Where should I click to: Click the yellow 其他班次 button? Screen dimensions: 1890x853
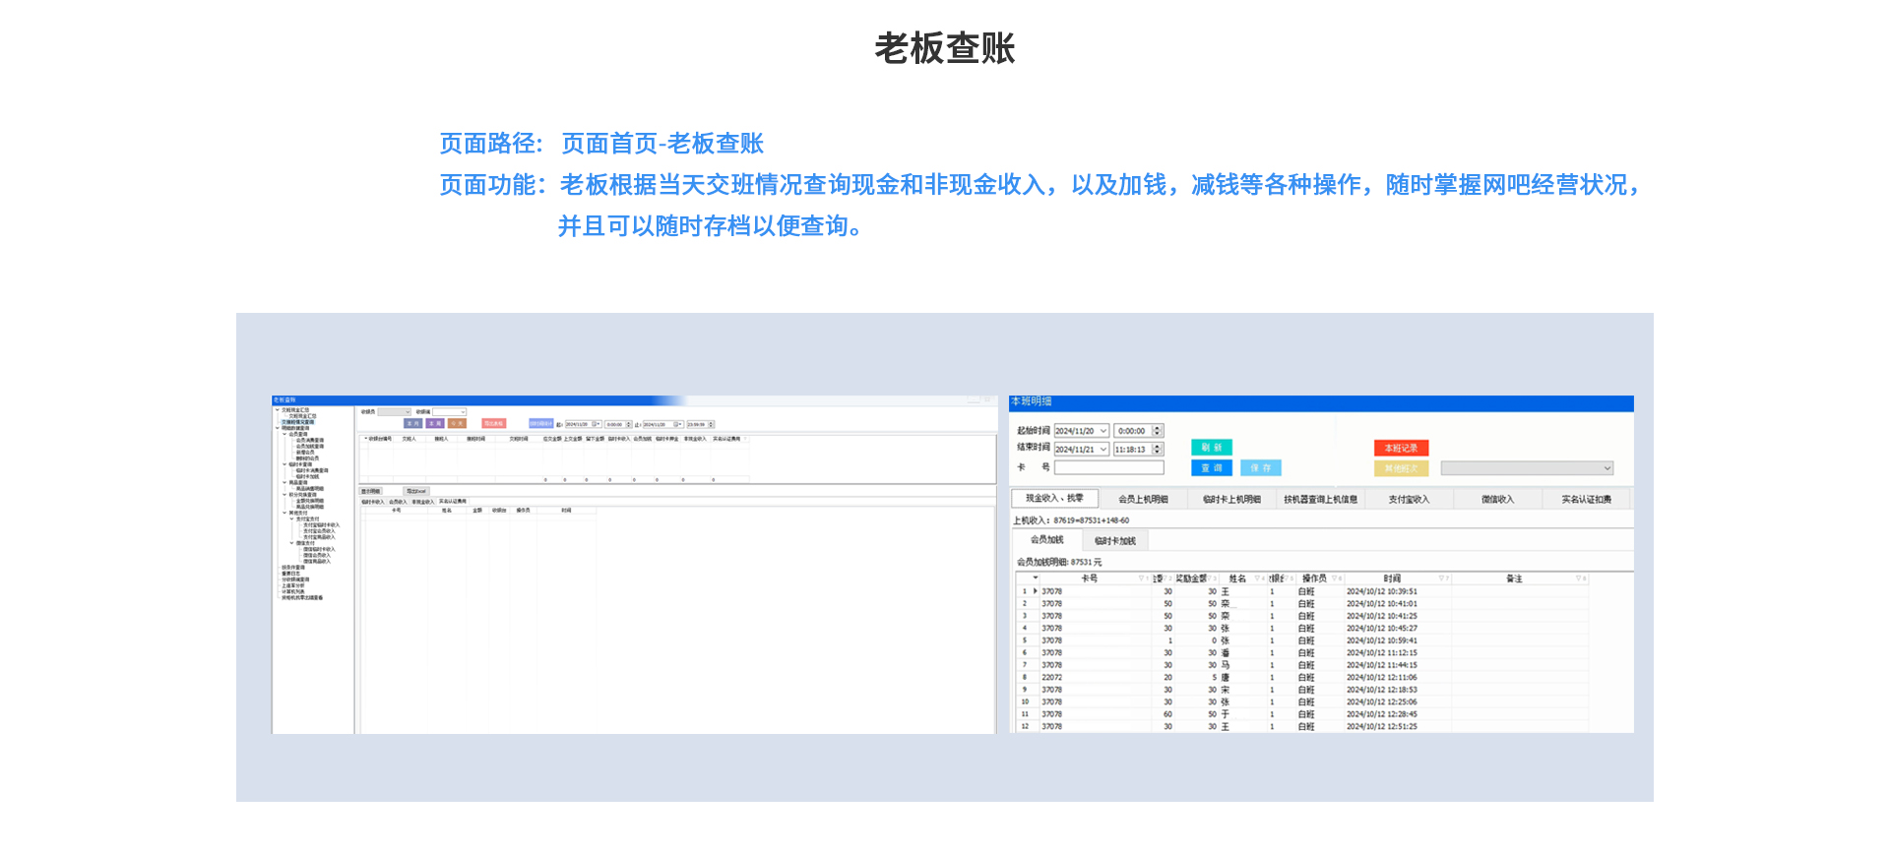point(1401,468)
